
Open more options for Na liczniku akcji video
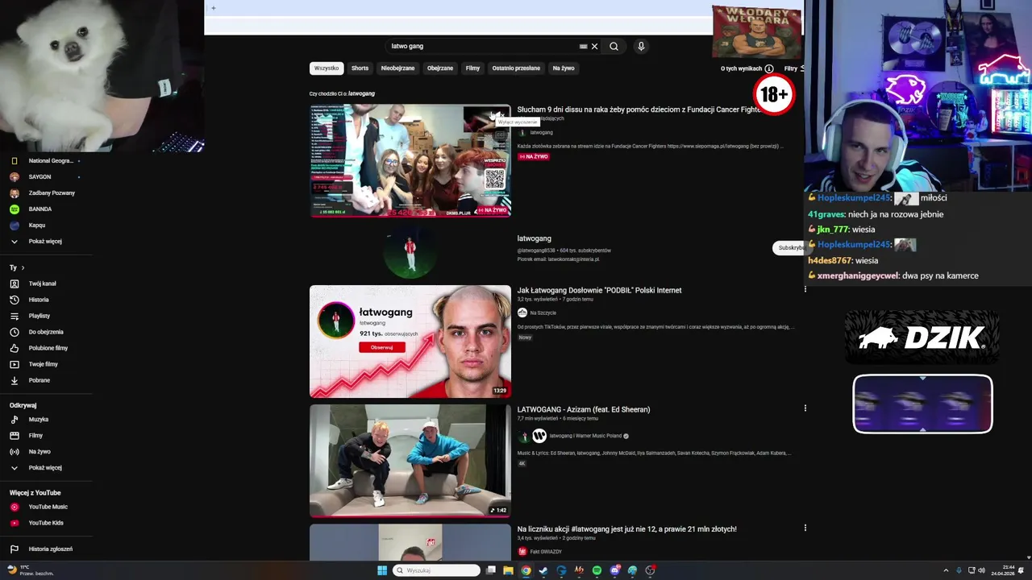(x=805, y=528)
